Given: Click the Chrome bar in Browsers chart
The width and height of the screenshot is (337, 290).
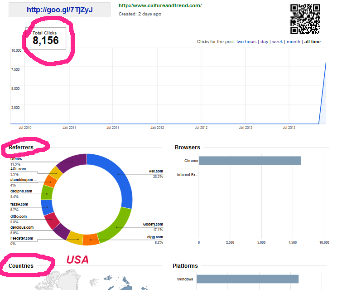Looking at the screenshot, I should (x=250, y=161).
